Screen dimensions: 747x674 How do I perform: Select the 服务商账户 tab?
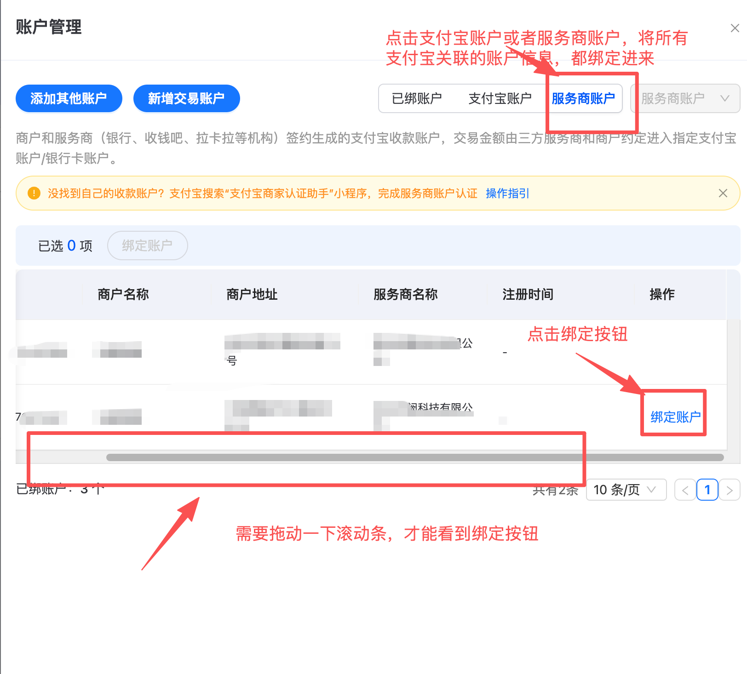coord(583,98)
